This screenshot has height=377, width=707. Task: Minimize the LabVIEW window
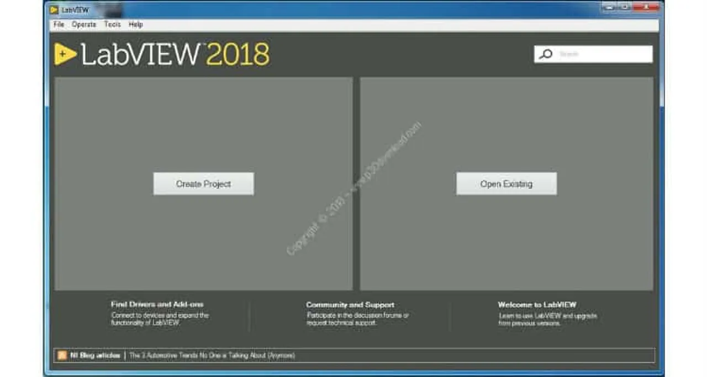[x=610, y=7]
